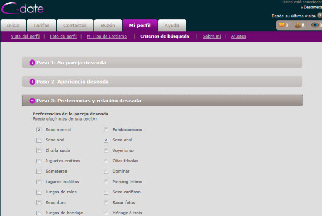Check the Piercing íntimo checkbox

(106, 182)
